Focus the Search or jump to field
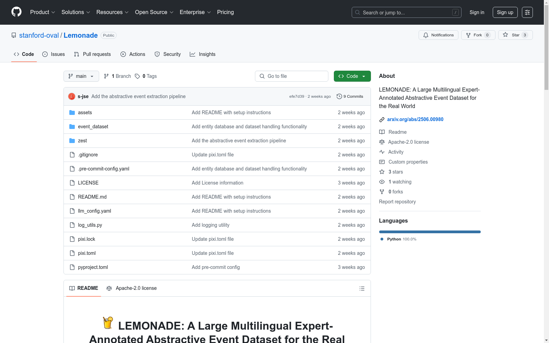 click(407, 12)
